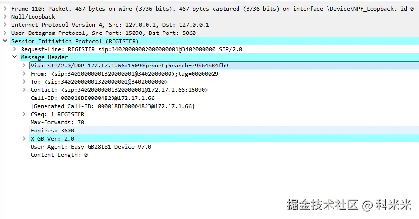
Task: Expand the From header field
Action: pos(24,73)
